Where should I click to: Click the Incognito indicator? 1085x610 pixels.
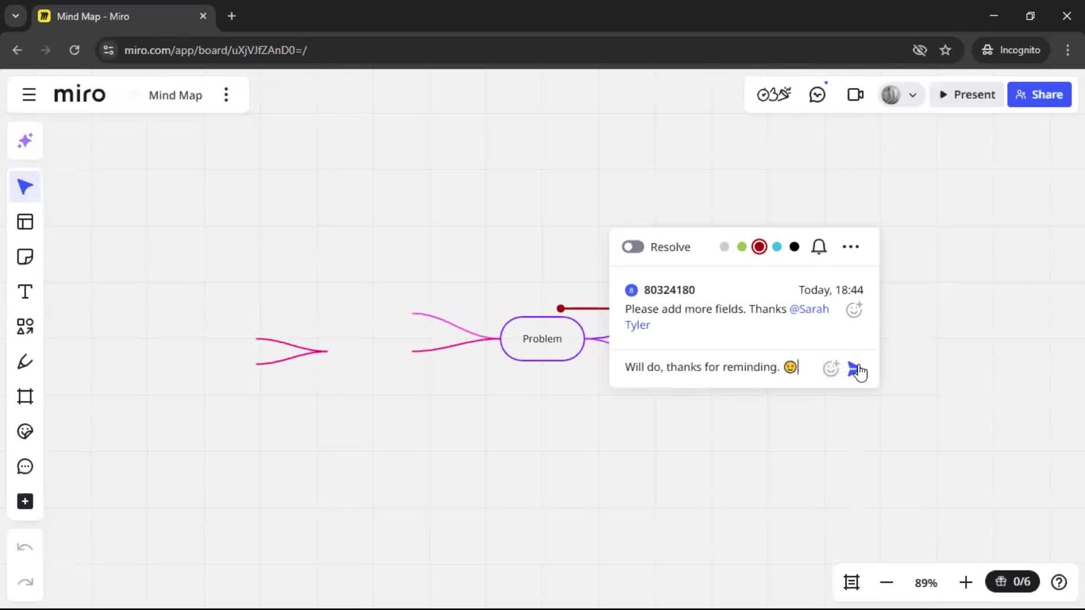coord(1010,50)
